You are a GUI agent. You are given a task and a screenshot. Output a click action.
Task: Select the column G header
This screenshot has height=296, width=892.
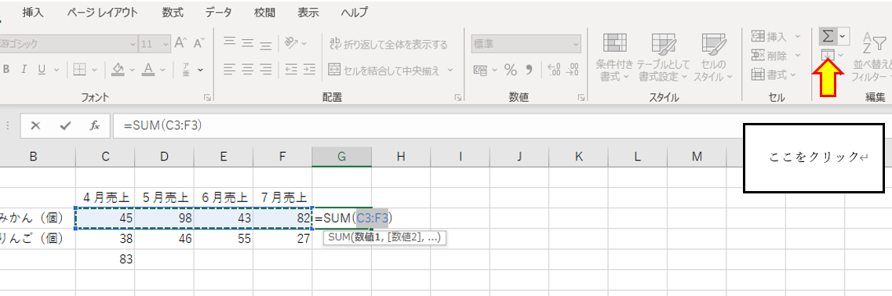[342, 157]
